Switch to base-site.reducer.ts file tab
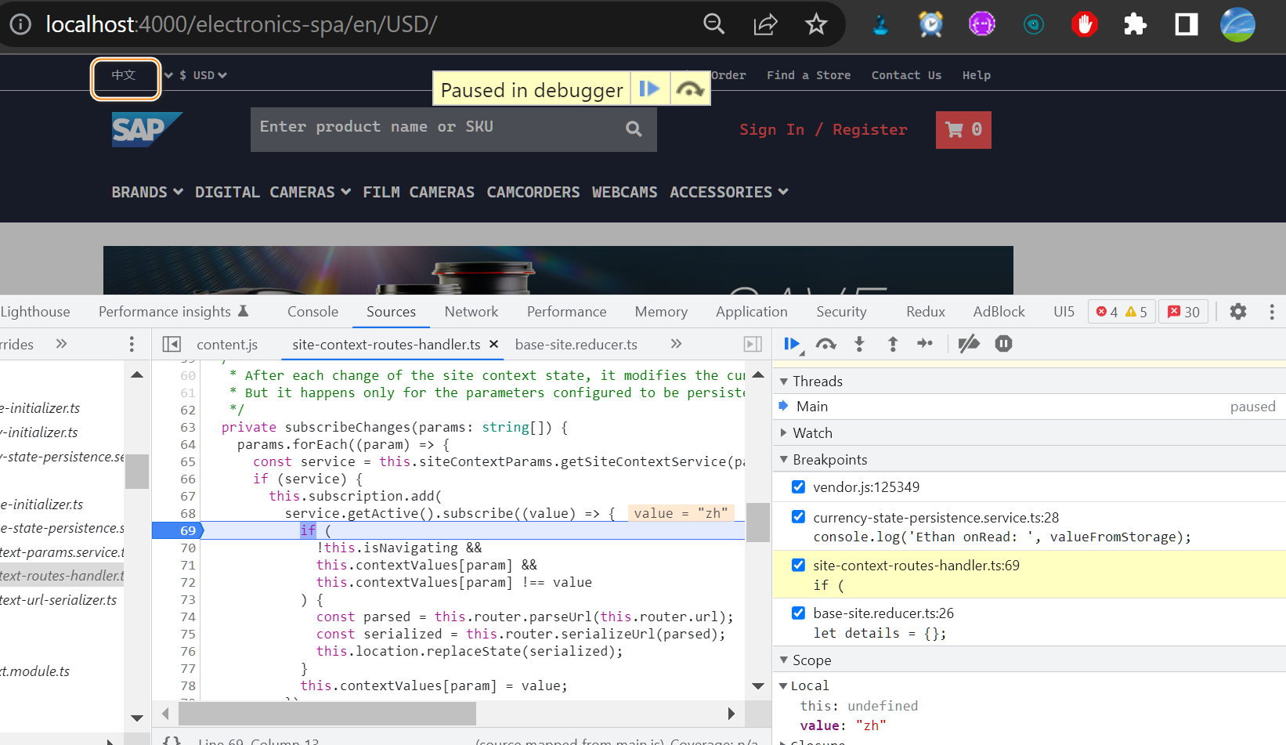Viewport: 1286px width, 745px height. [x=576, y=345]
